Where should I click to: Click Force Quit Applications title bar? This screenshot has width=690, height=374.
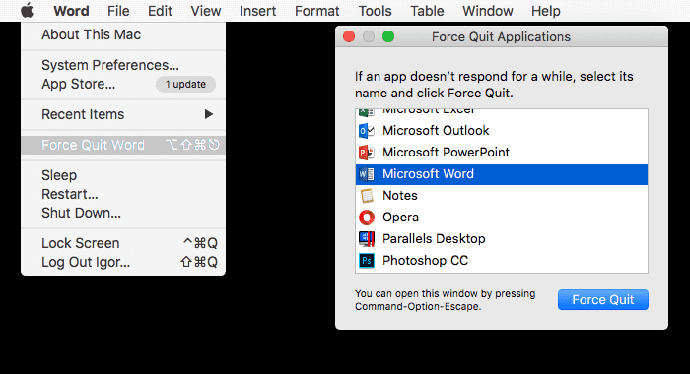point(501,37)
